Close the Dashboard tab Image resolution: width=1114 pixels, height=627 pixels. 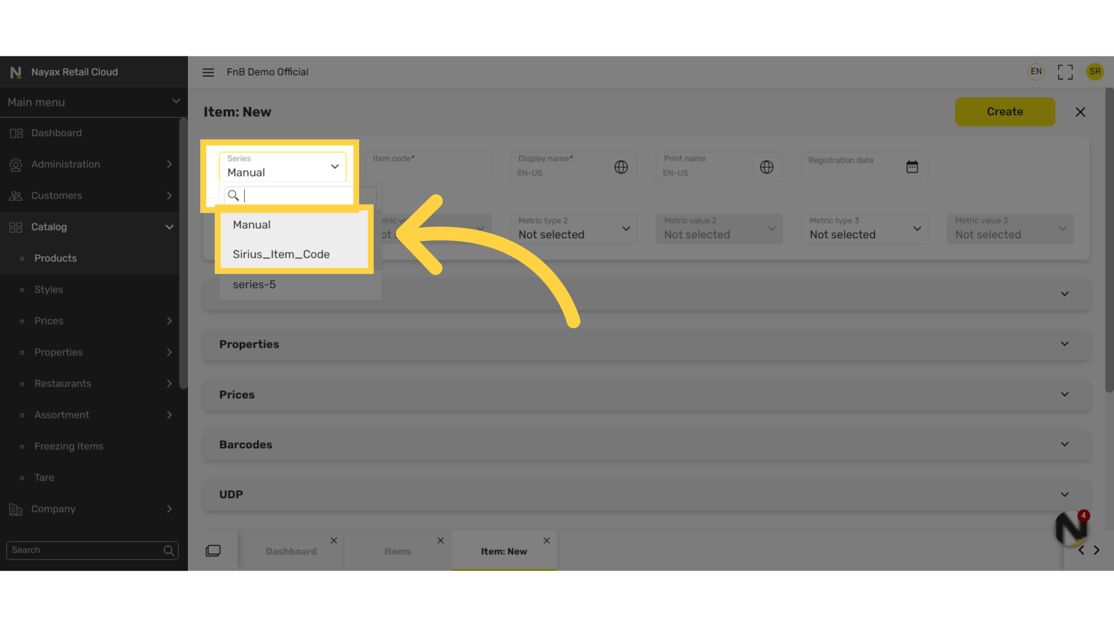coord(334,540)
